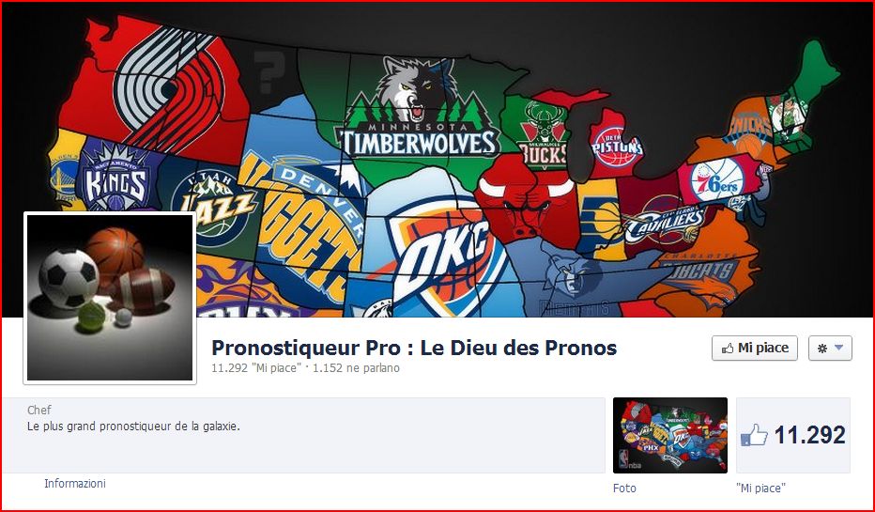This screenshot has width=875, height=512.
Task: Open the Informazioni link
Action: point(75,484)
